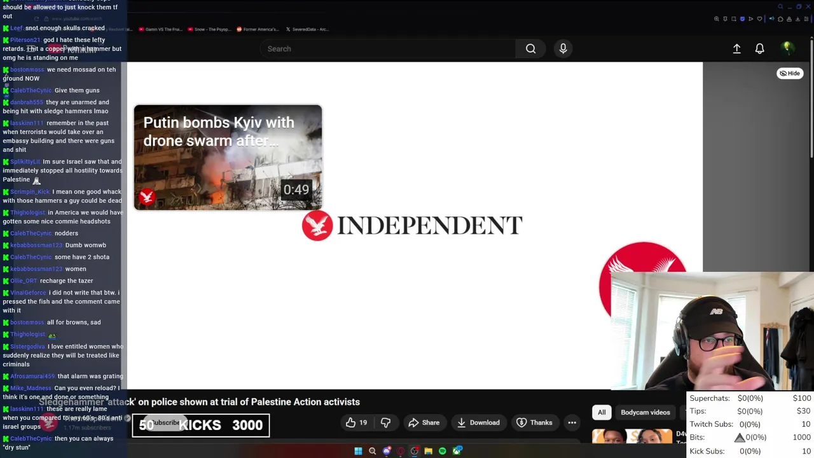The height and width of the screenshot is (458, 814).
Task: Click chat username 'Ollie_ORT'
Action: coord(24,281)
